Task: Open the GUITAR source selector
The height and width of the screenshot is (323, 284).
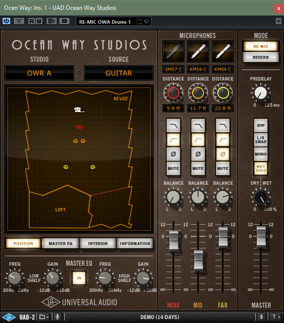Action: point(119,73)
